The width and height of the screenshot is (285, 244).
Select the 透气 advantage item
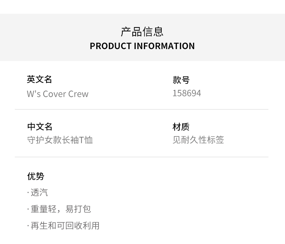coord(39,192)
